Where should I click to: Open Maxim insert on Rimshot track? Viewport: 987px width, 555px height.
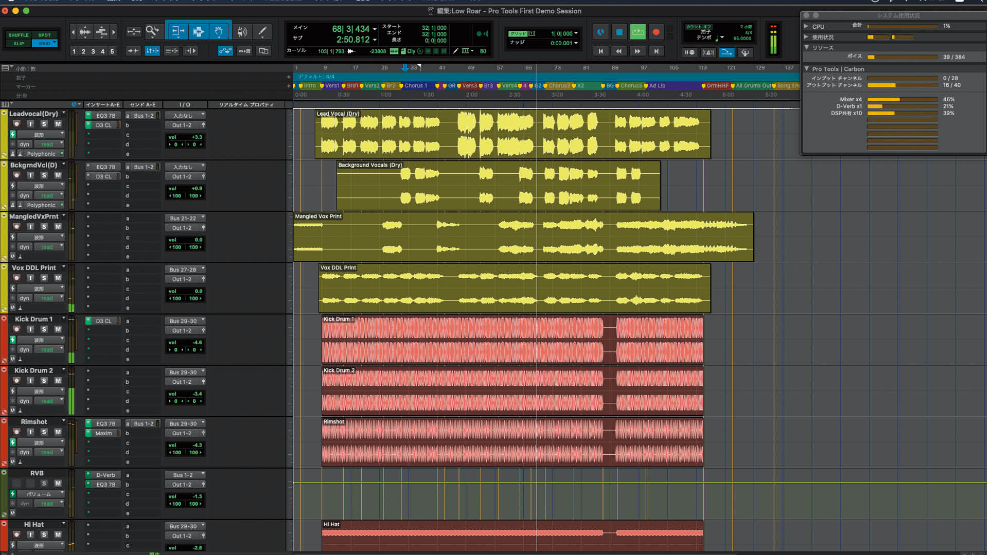[x=104, y=433]
